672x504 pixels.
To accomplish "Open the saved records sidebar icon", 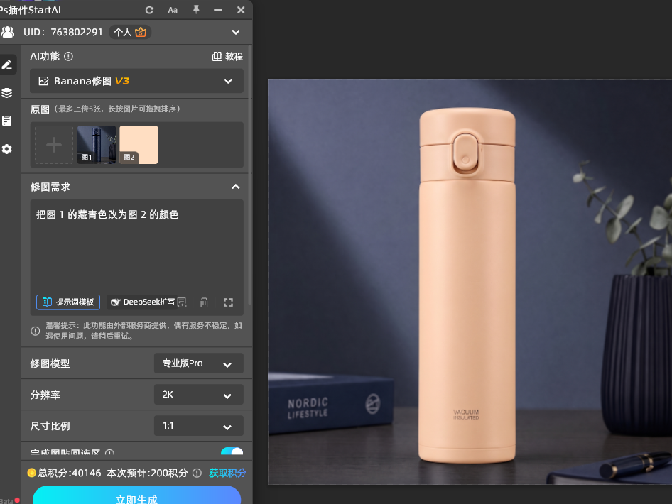I will [7, 121].
